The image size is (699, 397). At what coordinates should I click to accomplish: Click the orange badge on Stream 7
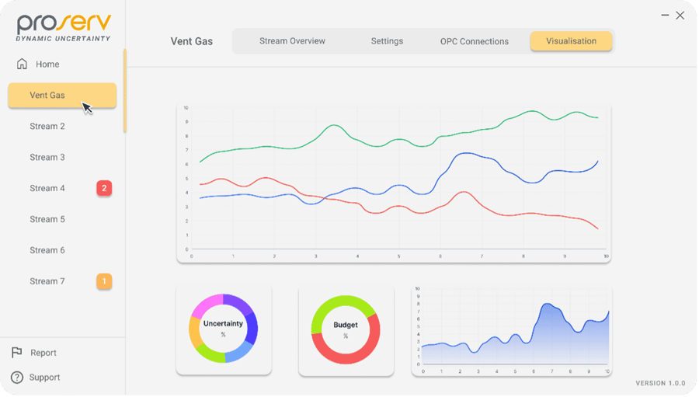(x=104, y=281)
